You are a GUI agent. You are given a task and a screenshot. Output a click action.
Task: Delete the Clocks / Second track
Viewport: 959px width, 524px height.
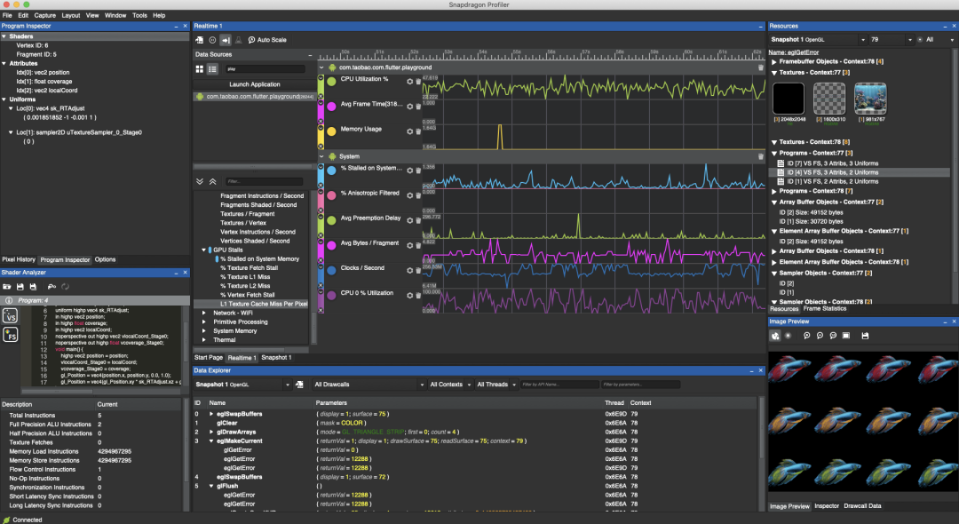click(x=418, y=270)
